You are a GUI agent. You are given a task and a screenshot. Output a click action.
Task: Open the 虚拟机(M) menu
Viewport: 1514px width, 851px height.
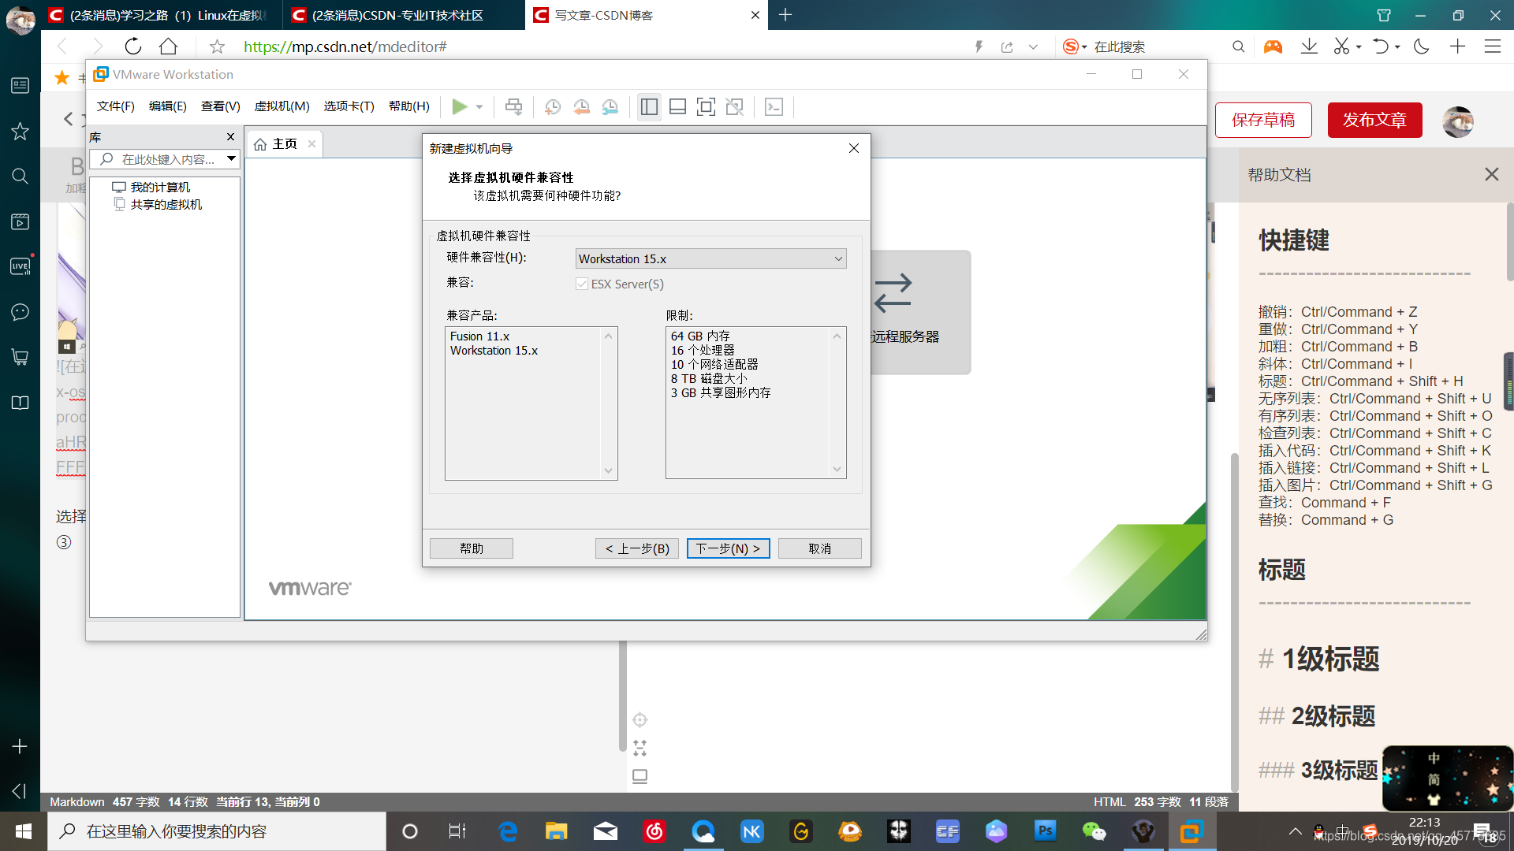click(x=281, y=106)
